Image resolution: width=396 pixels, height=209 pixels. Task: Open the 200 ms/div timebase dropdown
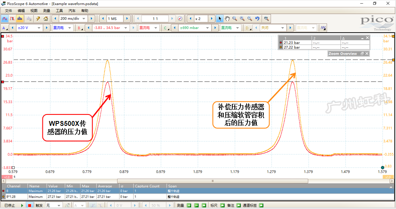(84, 19)
